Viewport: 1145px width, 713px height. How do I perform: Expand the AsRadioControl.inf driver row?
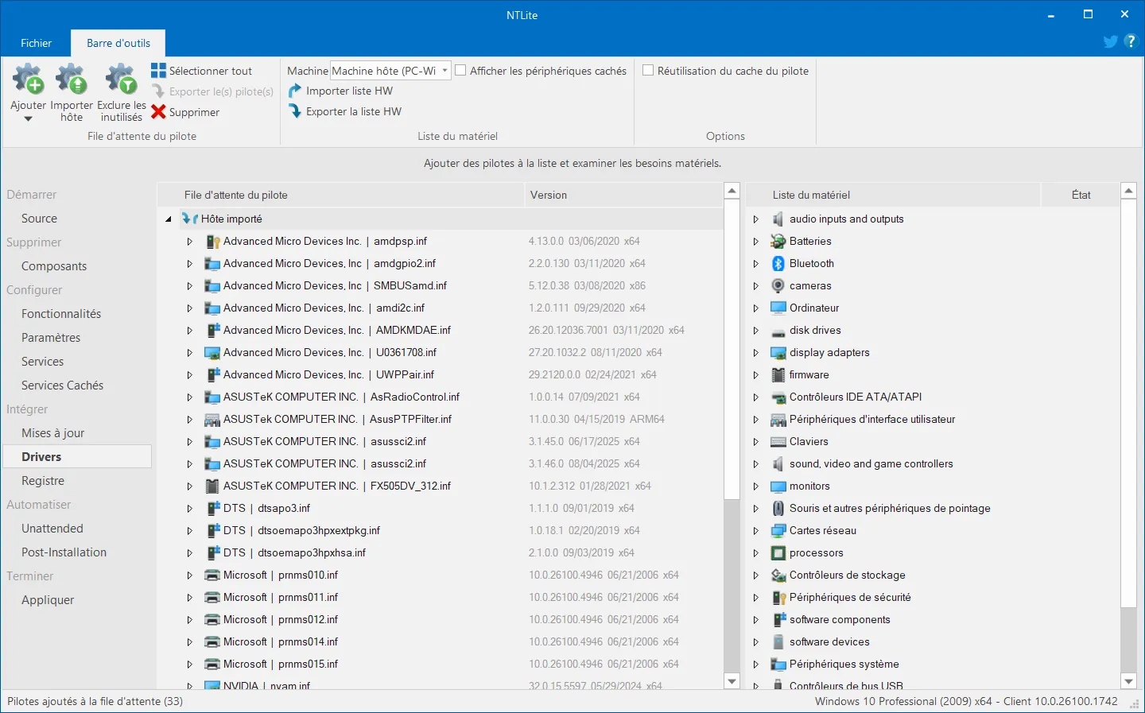(x=189, y=397)
